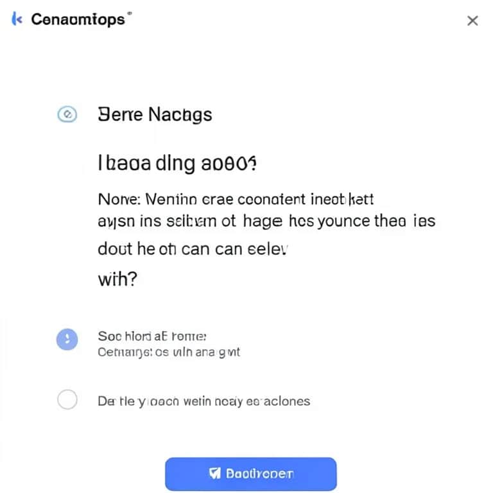The image size is (493, 493).
Task: Click the 'Ibaoa dlng aoeo6?' question heading
Action: (x=177, y=162)
